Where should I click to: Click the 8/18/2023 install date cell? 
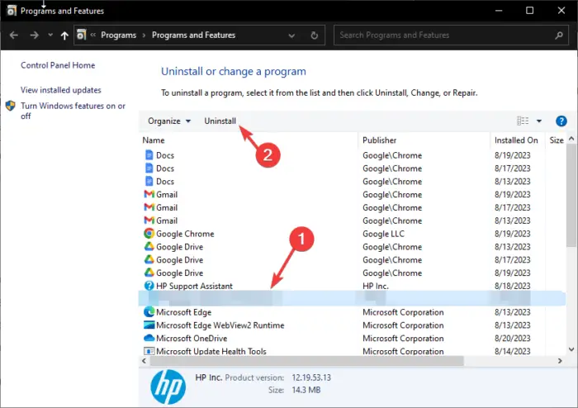pos(513,286)
